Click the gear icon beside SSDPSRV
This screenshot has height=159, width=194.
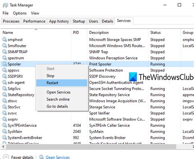tap(5, 76)
